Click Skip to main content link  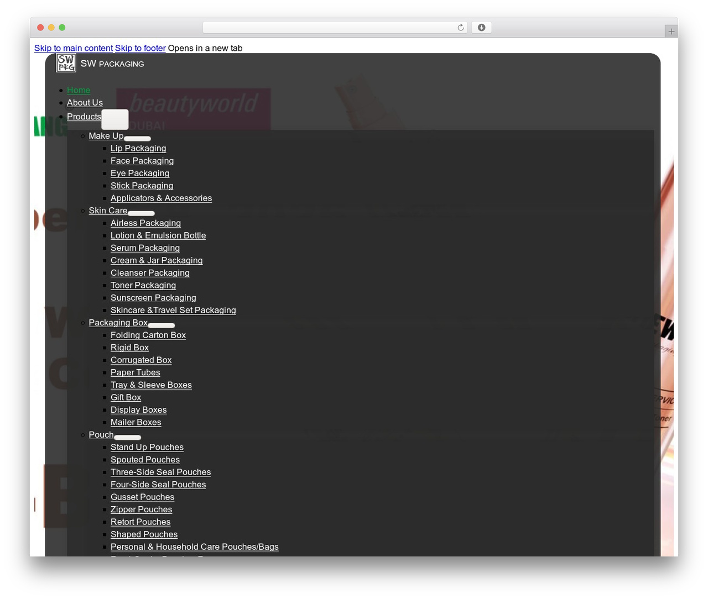(x=74, y=48)
